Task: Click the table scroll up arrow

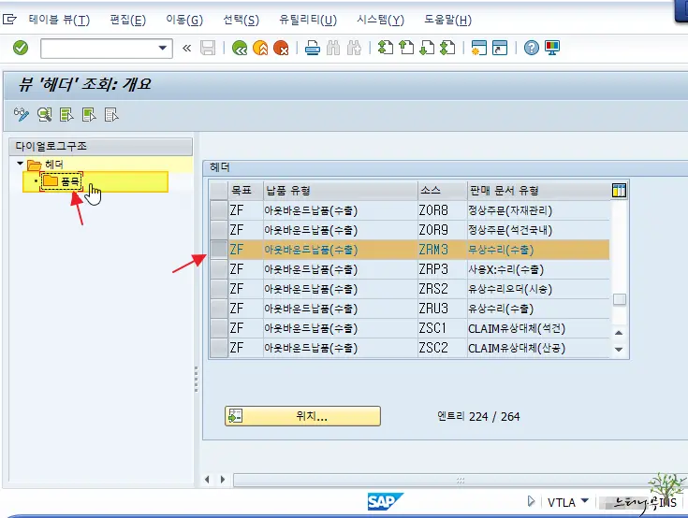Action: [x=619, y=333]
